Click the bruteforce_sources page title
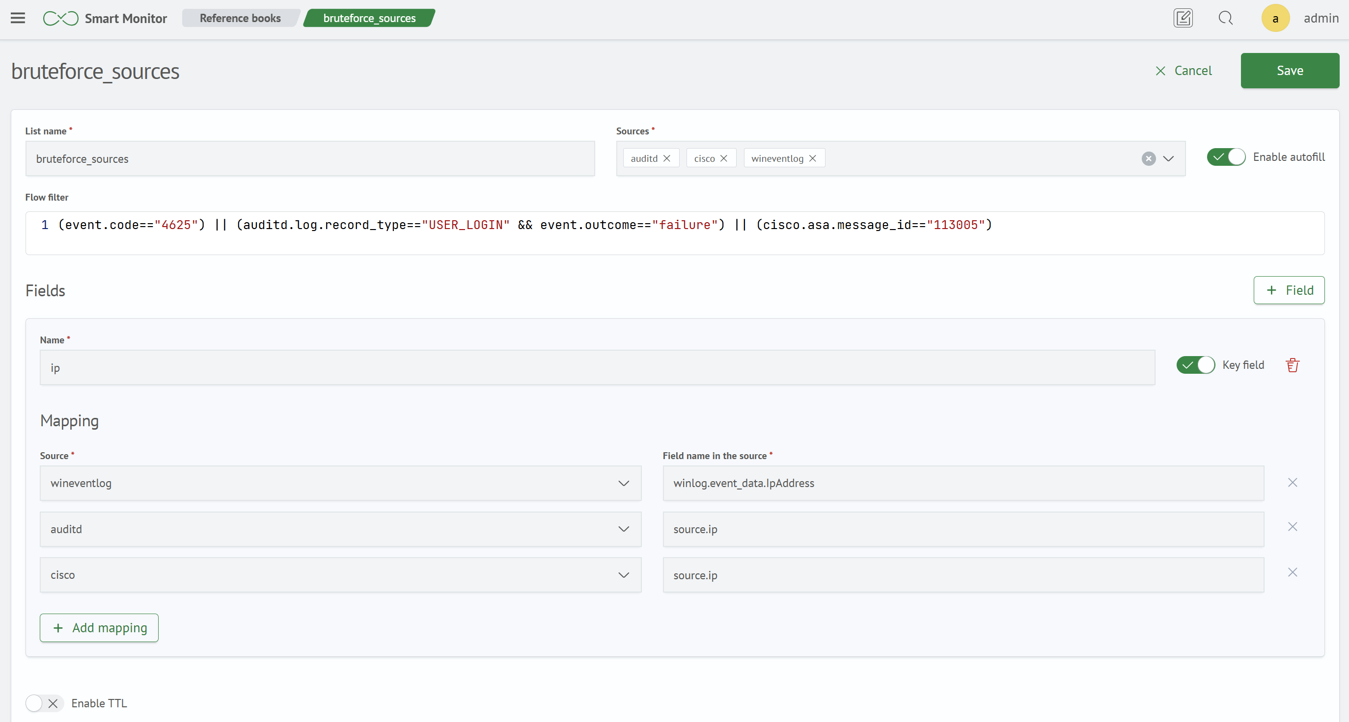The height and width of the screenshot is (722, 1349). pyautogui.click(x=95, y=72)
